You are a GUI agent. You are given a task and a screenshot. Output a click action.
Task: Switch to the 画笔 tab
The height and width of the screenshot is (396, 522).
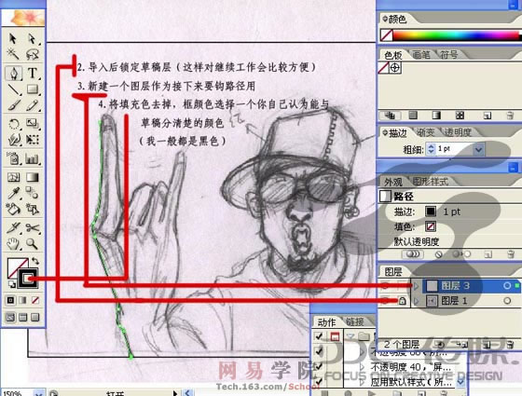click(x=421, y=55)
